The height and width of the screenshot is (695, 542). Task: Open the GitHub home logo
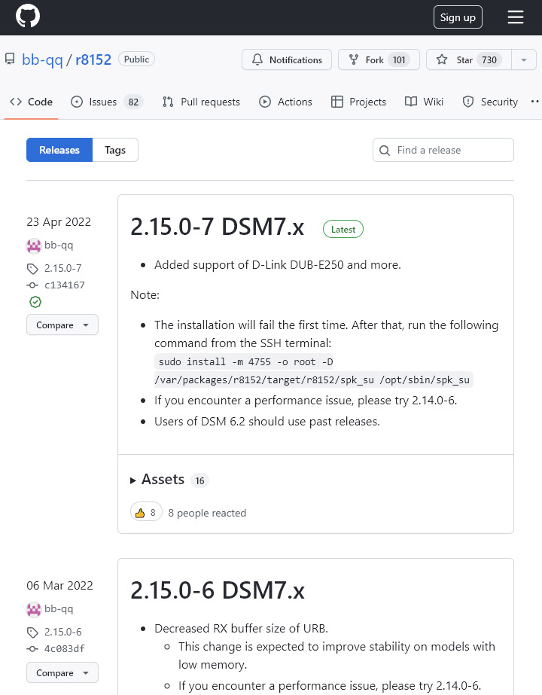[x=28, y=17]
